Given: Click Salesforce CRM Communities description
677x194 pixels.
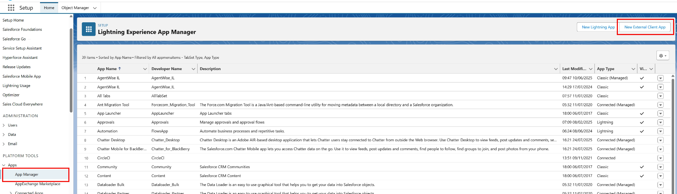Looking at the screenshot, I should click(224, 167).
